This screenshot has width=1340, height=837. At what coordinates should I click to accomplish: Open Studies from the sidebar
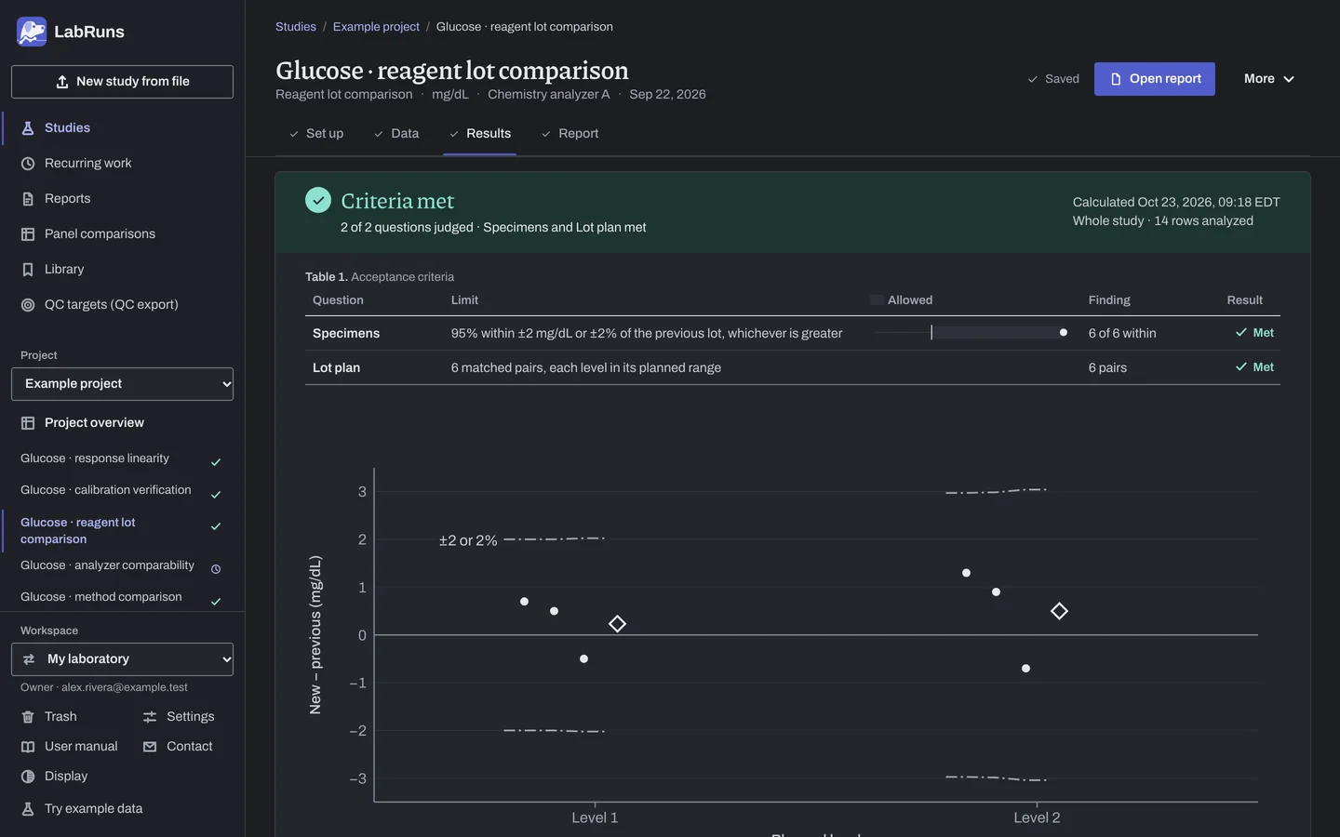click(x=123, y=128)
